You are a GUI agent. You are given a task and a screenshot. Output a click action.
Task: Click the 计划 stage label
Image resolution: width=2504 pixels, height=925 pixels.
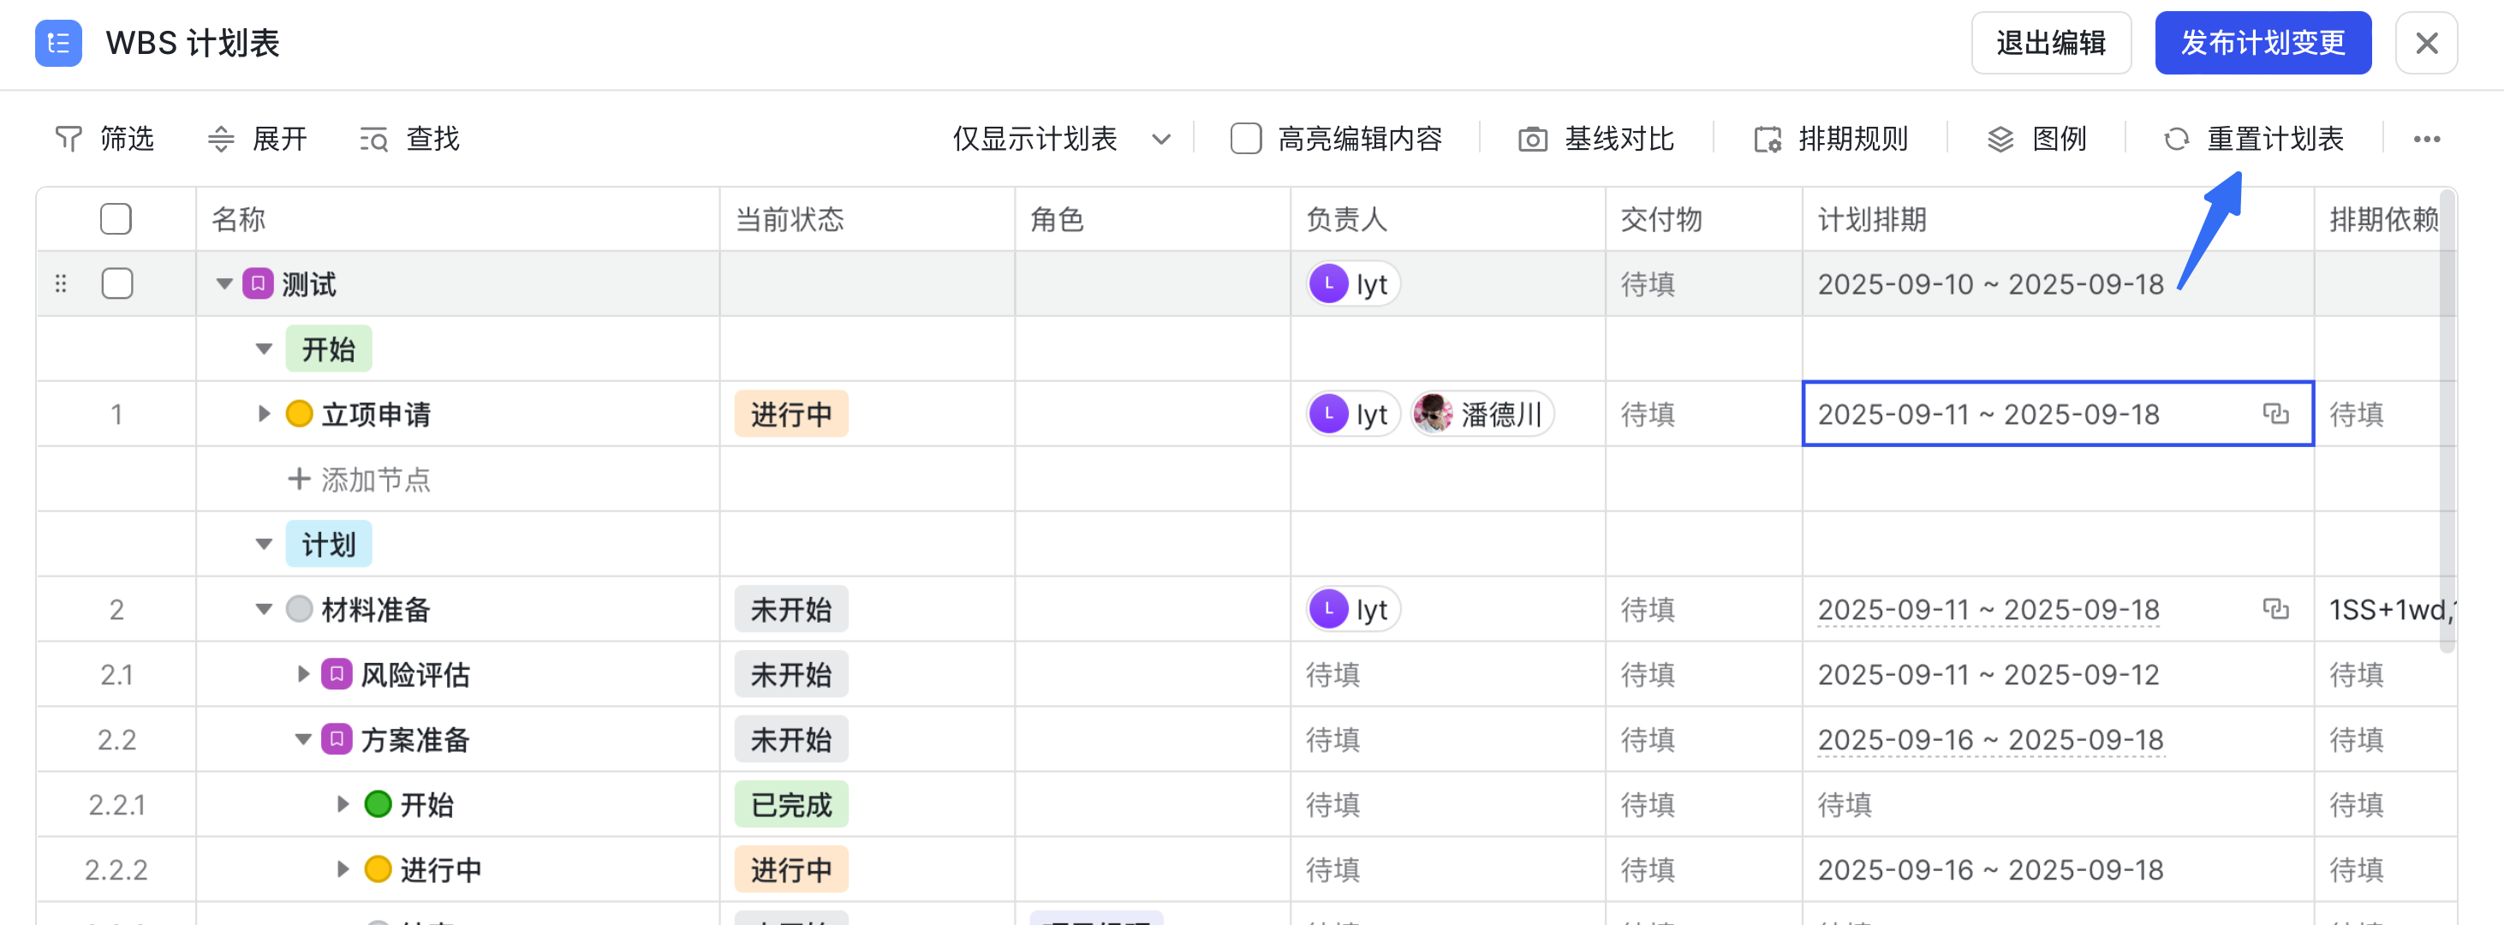coord(329,545)
